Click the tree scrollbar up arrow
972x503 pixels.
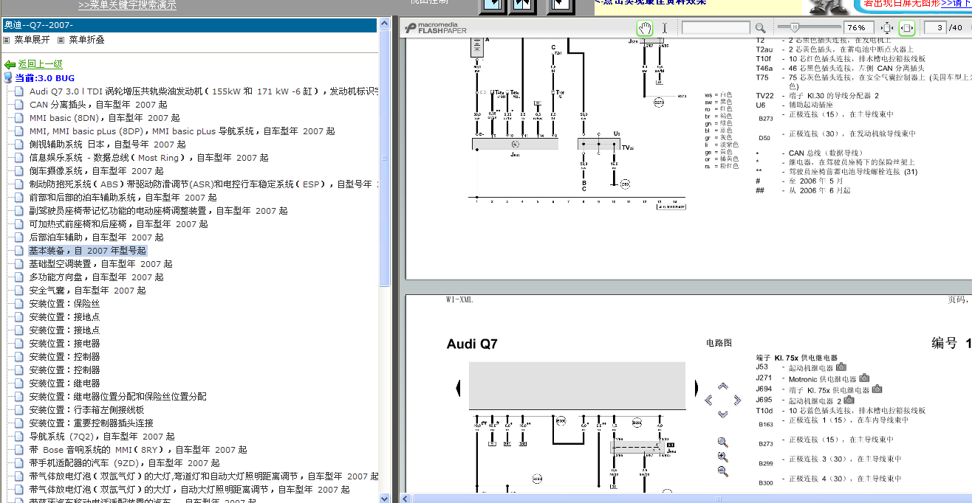coord(385,24)
